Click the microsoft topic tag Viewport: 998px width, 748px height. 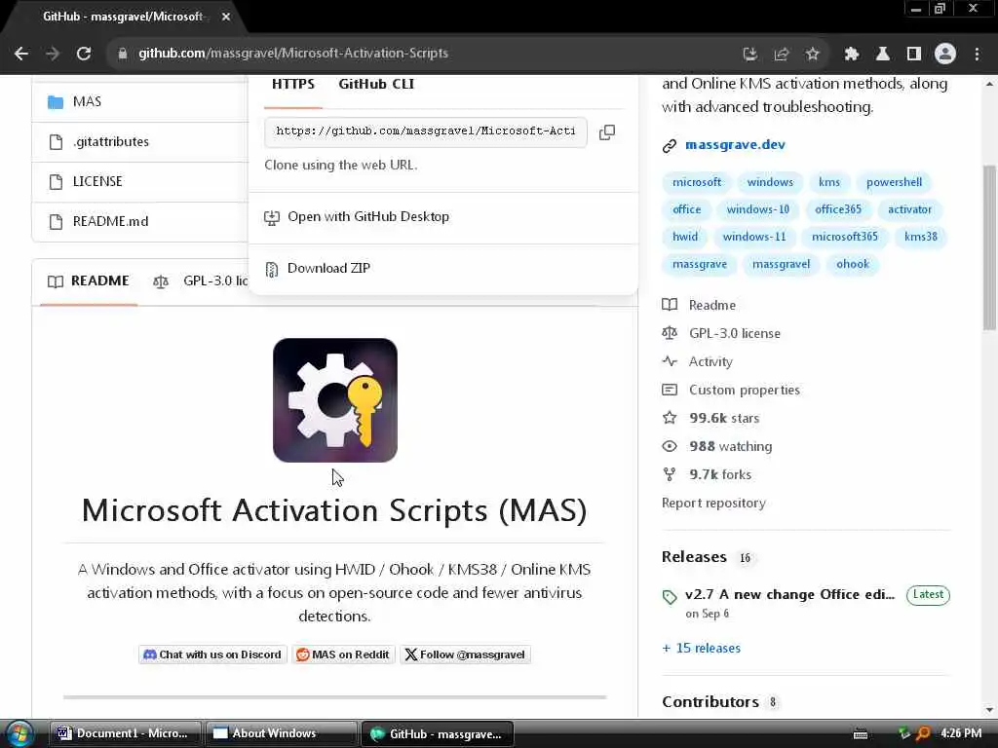point(697,182)
